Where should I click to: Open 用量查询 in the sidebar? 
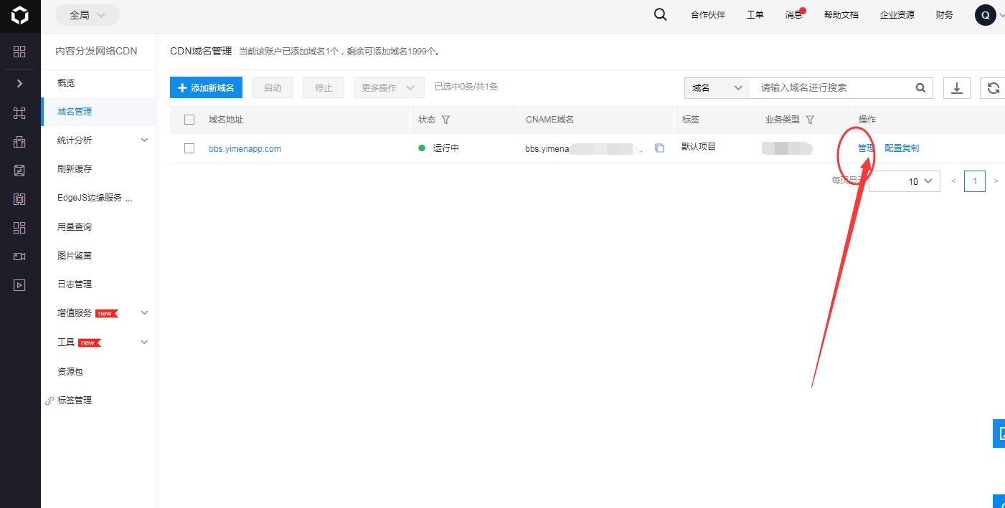click(x=75, y=226)
